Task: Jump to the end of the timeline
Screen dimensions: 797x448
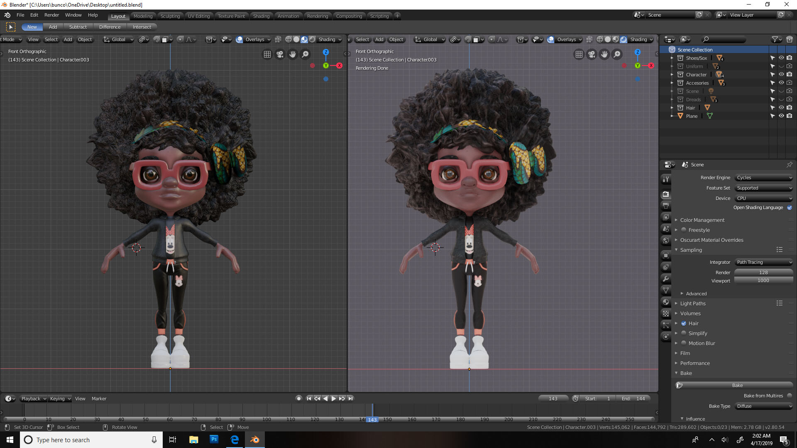Action: [351, 398]
